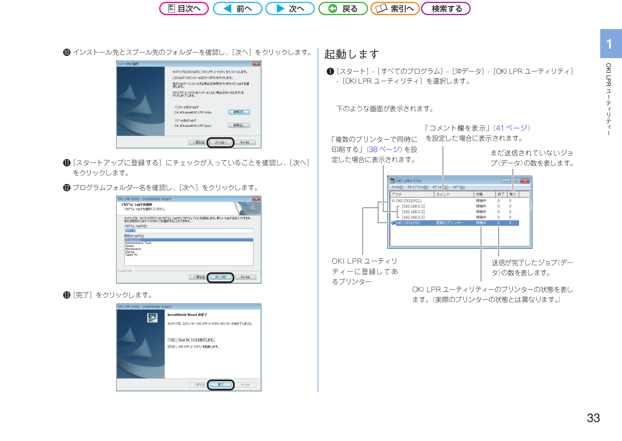Click the OKI LPR utility title bar icon
Viewport: 622px width, 441px height.
(392, 181)
